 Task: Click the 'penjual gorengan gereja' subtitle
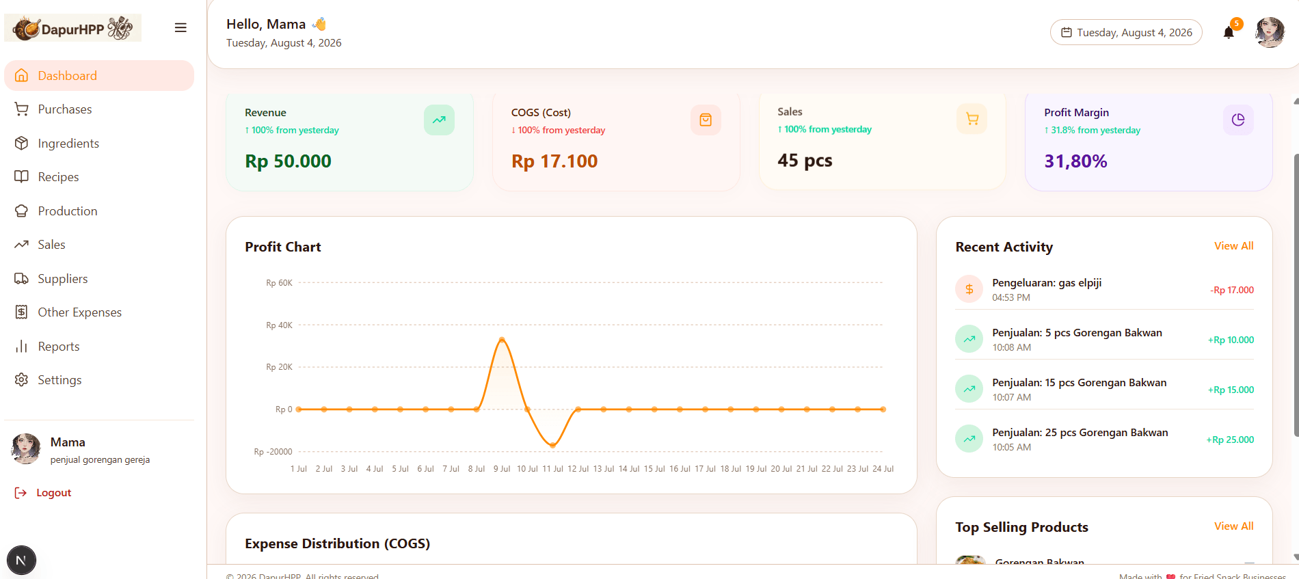point(100,460)
